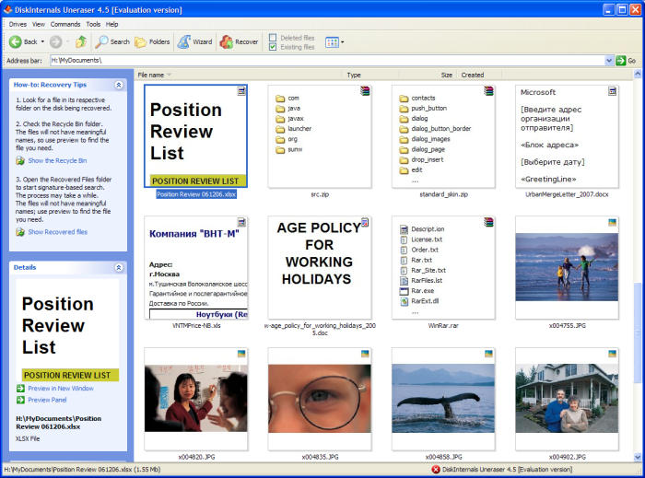Click the Recover toolbar button

click(x=239, y=41)
